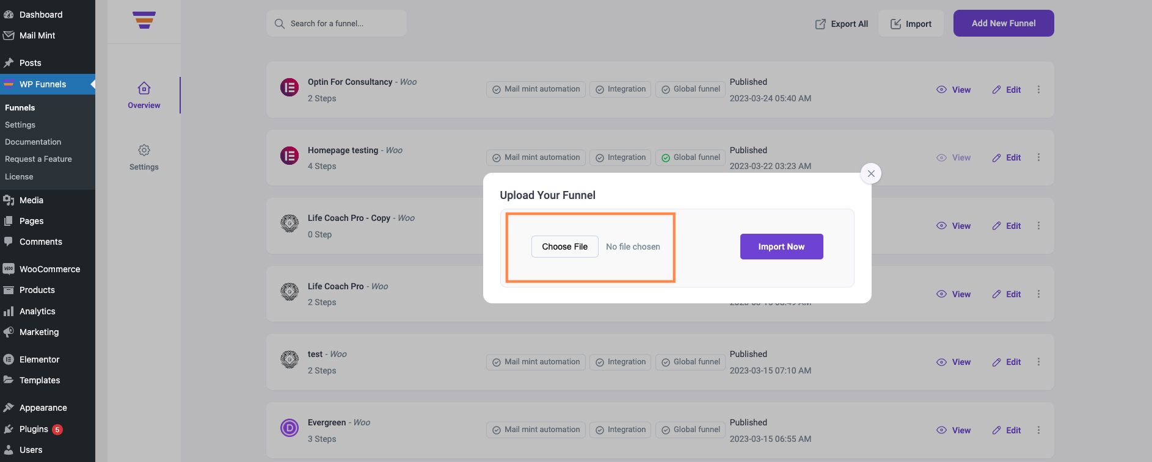Open Dashboard in WordPress menu
This screenshot has height=462, width=1152.
pos(47,15)
